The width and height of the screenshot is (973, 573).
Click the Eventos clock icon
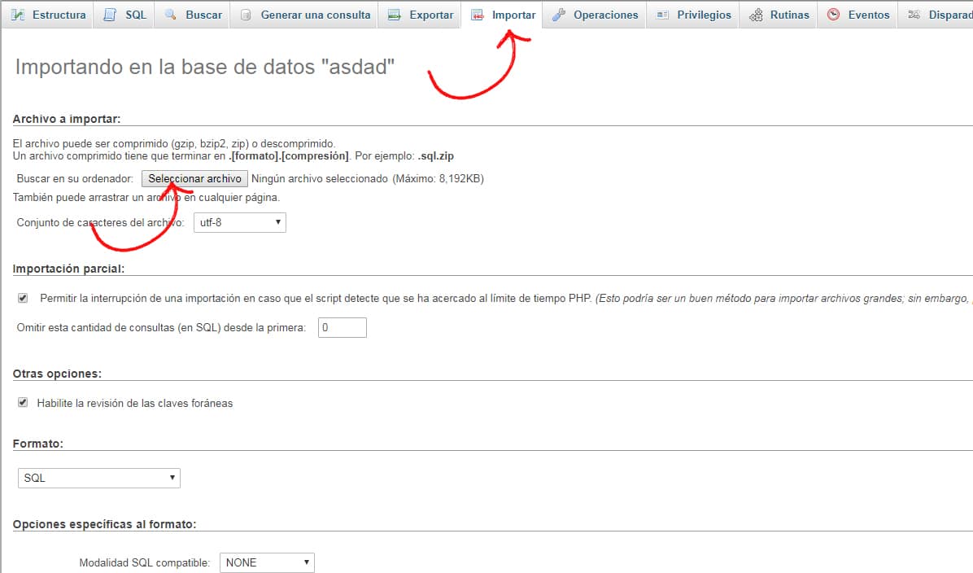[x=833, y=15]
